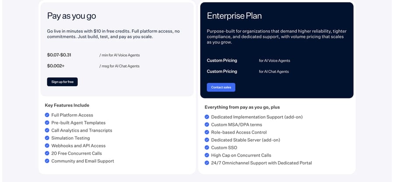Click checkmark icon beside Role-based Access Control

[x=207, y=132]
